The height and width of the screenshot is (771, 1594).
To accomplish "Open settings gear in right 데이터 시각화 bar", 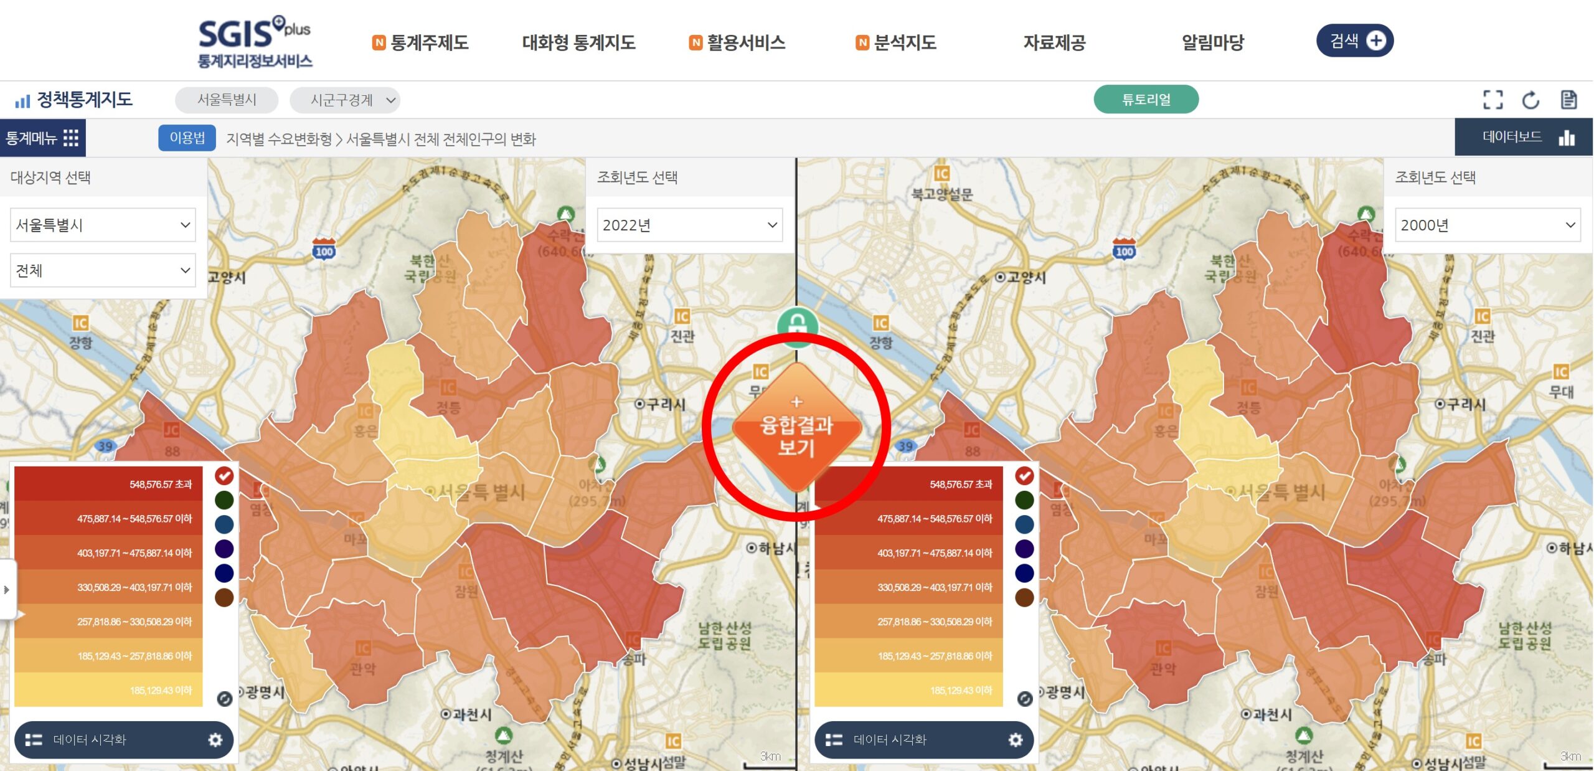I will 1015,739.
